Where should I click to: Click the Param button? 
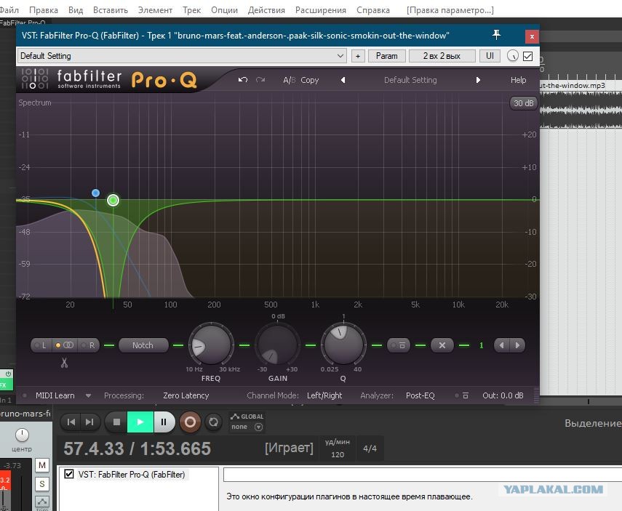(387, 56)
